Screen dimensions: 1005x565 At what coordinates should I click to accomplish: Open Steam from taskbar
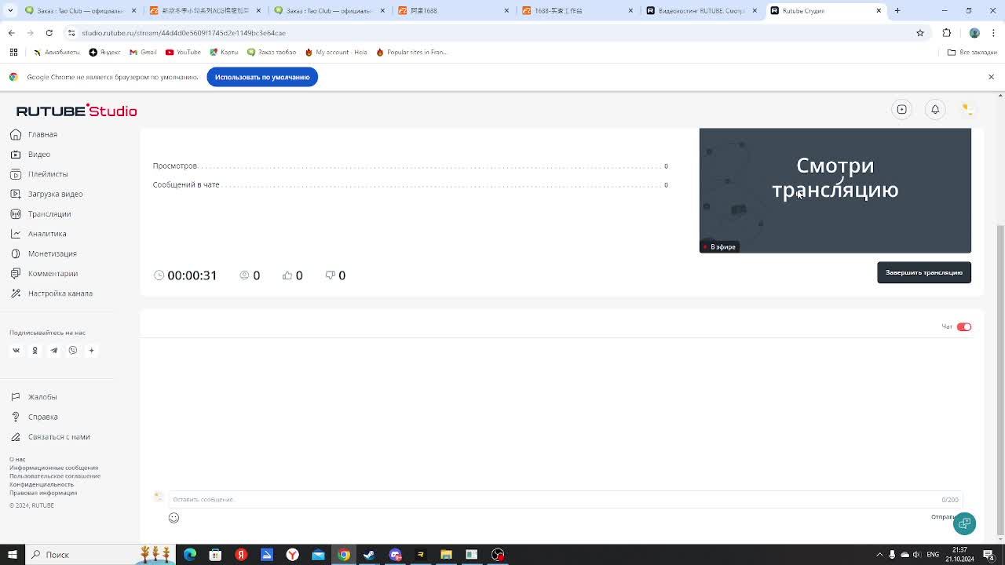(369, 555)
